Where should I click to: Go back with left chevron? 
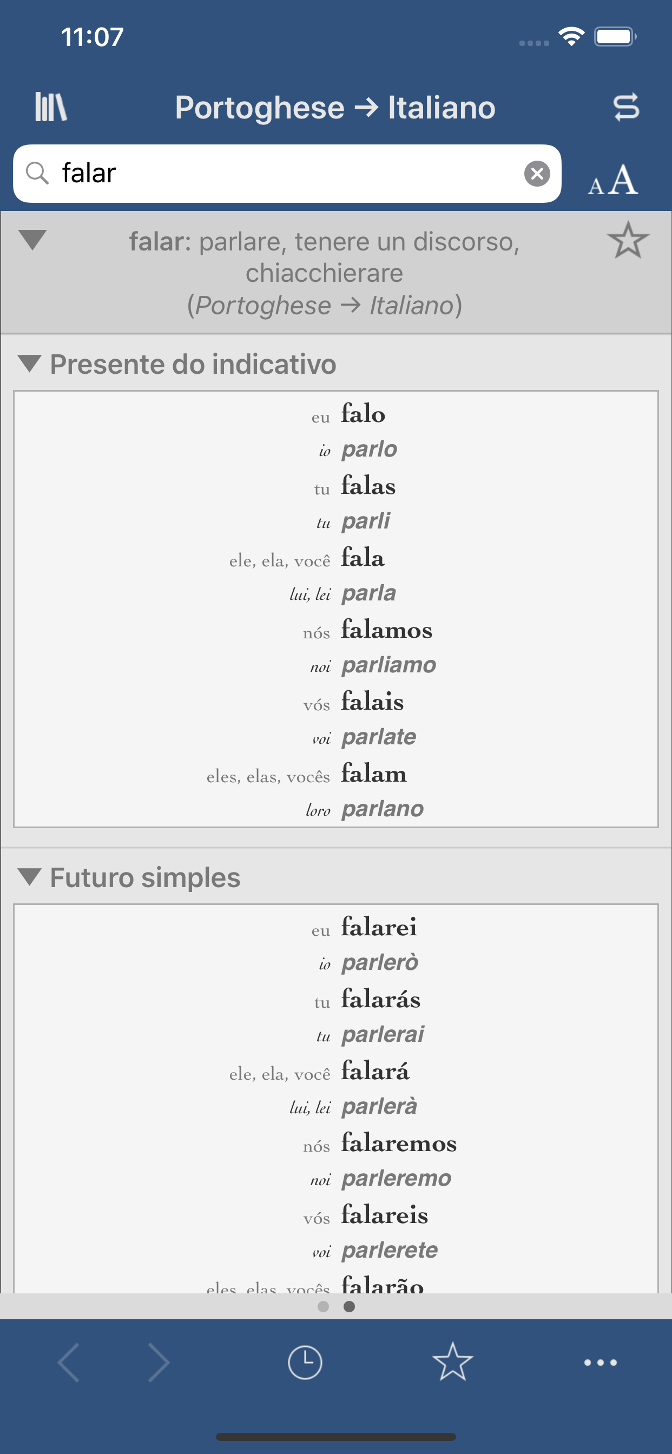pyautogui.click(x=69, y=1363)
